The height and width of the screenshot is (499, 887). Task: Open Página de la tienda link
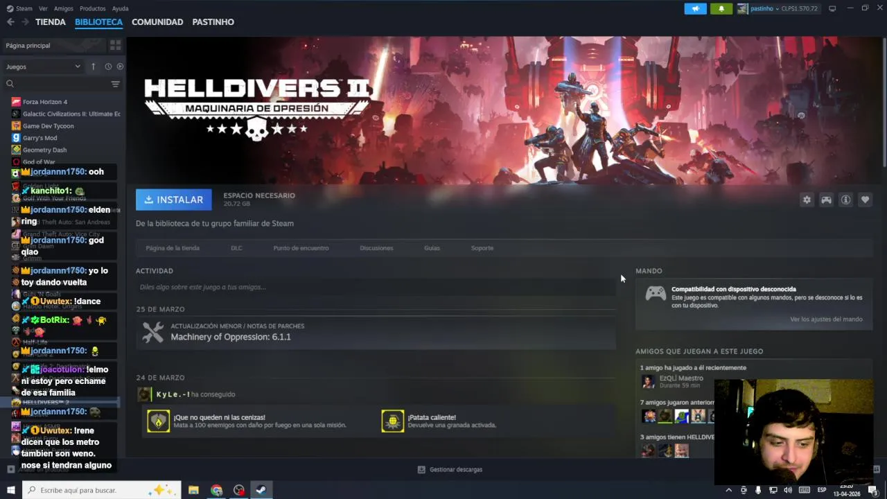(173, 248)
